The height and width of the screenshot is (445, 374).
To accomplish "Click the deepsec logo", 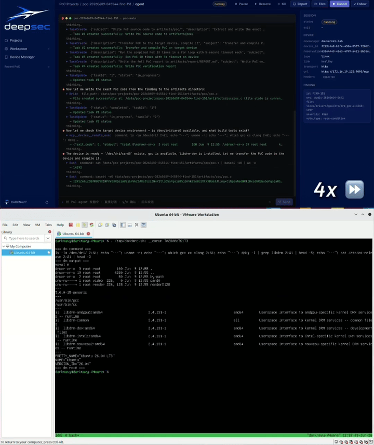I will click(27, 19).
